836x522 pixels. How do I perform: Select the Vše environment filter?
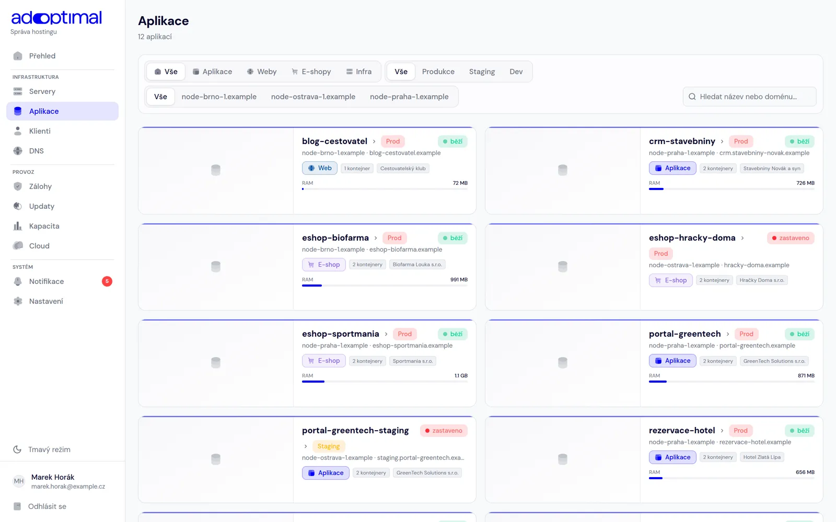[x=401, y=72]
